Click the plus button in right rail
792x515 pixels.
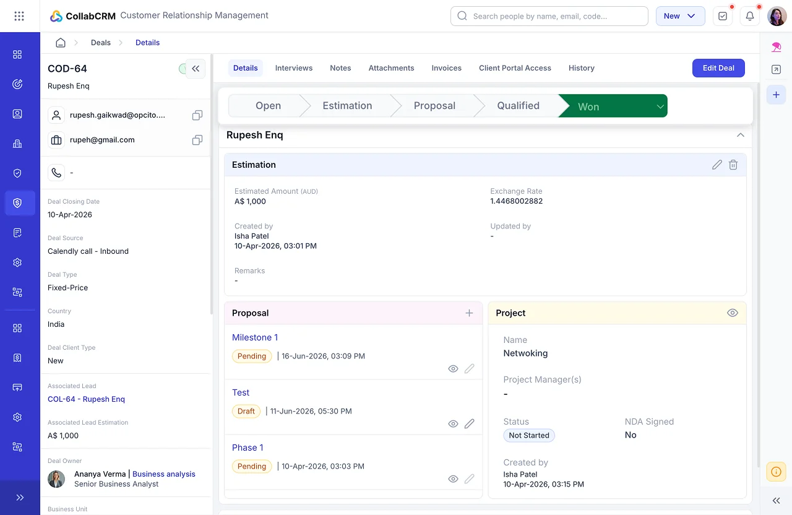[776, 95]
